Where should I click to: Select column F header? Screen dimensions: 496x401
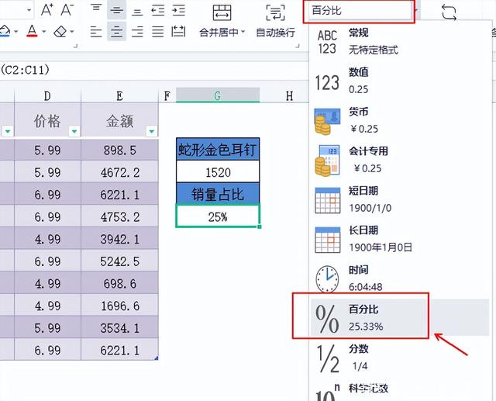tap(167, 95)
